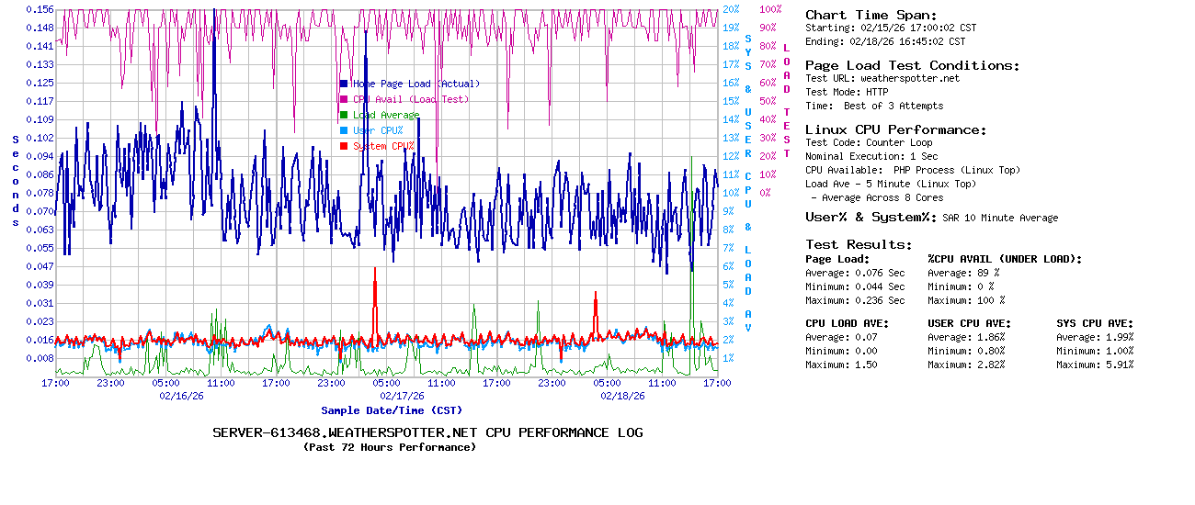Click the green Load Average legend swatch
1195x505 pixels.
point(344,115)
